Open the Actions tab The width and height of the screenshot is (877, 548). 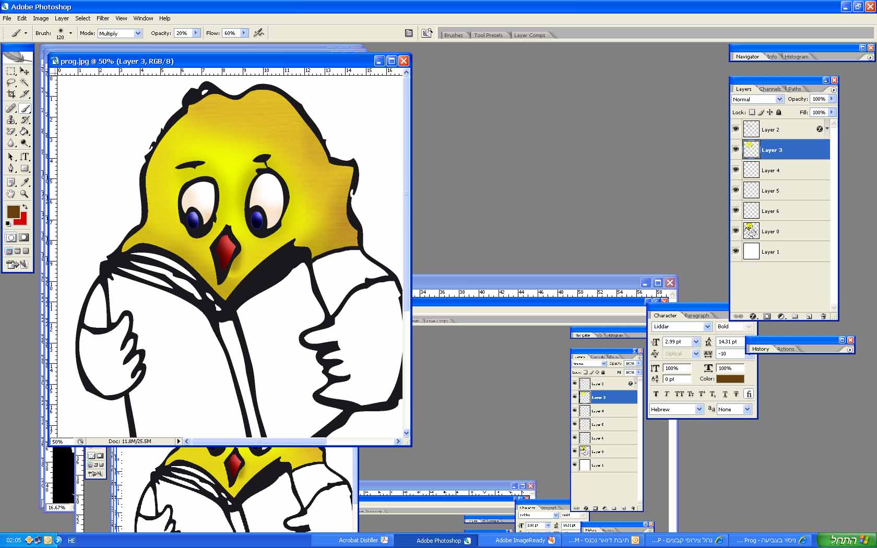(785, 349)
